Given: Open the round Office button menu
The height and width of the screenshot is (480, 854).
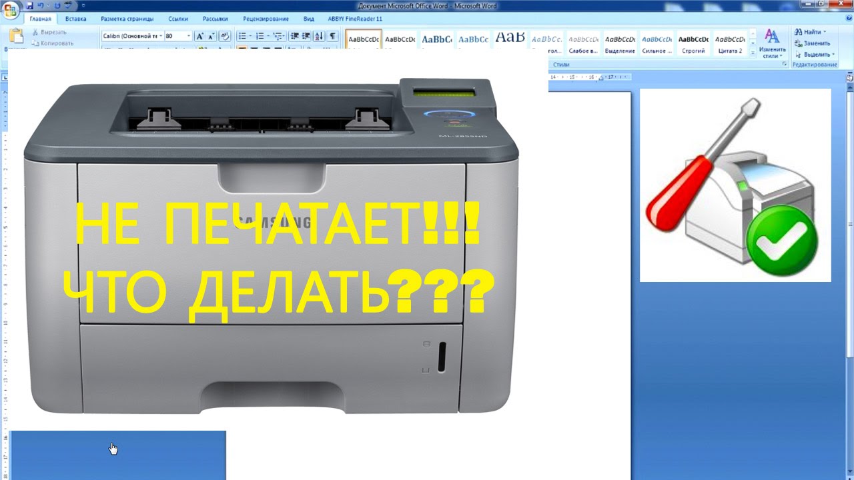Looking at the screenshot, I should tap(11, 10).
